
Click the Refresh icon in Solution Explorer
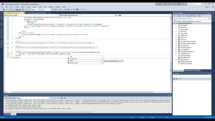[x=189, y=16]
